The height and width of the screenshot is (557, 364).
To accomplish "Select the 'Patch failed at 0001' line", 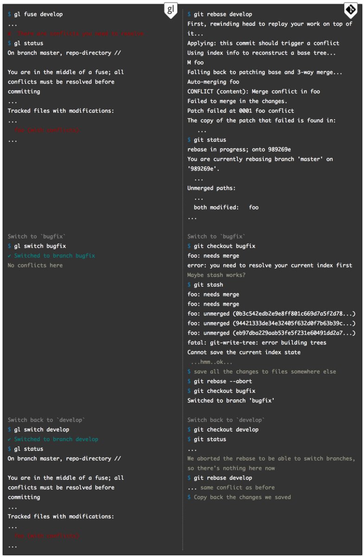I will click(x=241, y=111).
